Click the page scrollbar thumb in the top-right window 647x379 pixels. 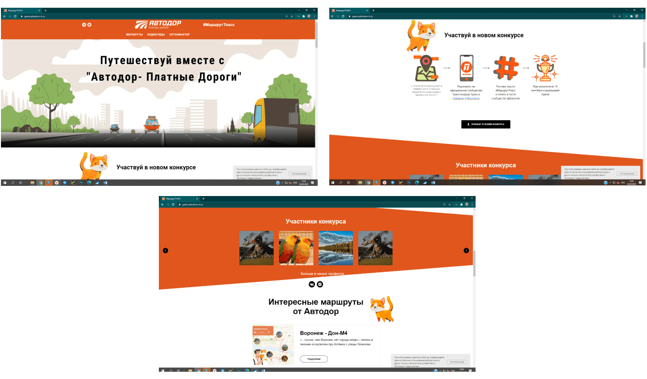[644, 56]
